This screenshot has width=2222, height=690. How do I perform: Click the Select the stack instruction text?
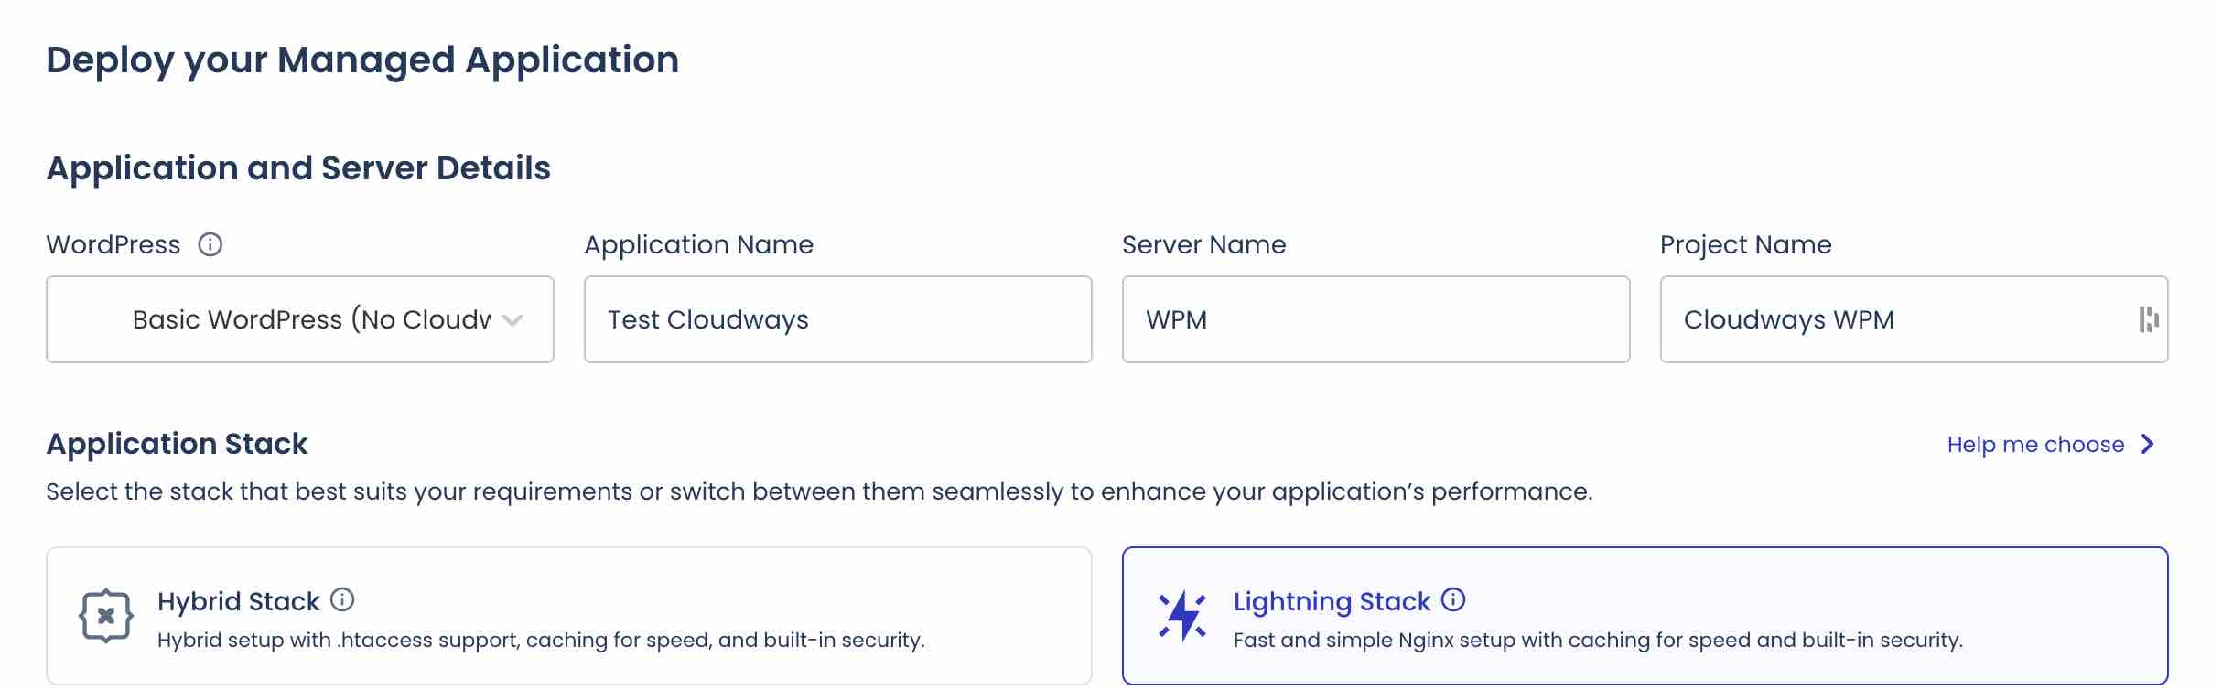(819, 491)
